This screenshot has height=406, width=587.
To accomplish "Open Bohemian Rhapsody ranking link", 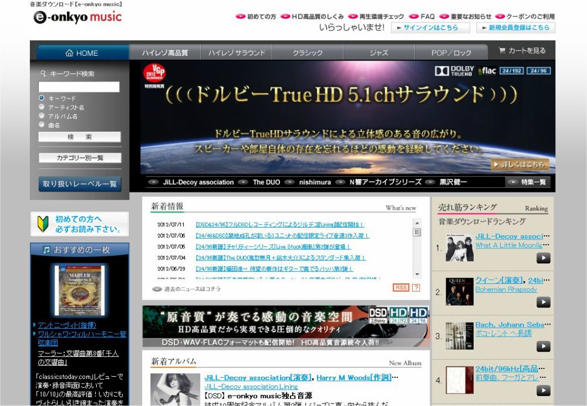I will 506,290.
